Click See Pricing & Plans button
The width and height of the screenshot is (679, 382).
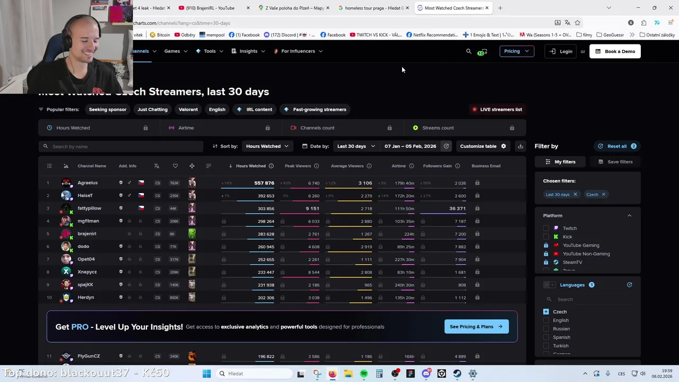[476, 327]
